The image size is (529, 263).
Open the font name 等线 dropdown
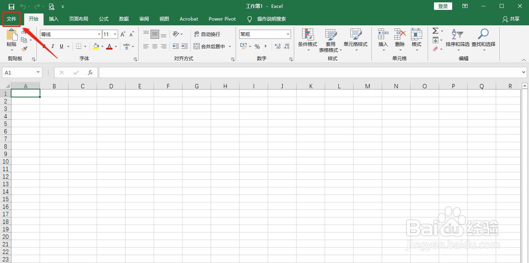click(99, 34)
